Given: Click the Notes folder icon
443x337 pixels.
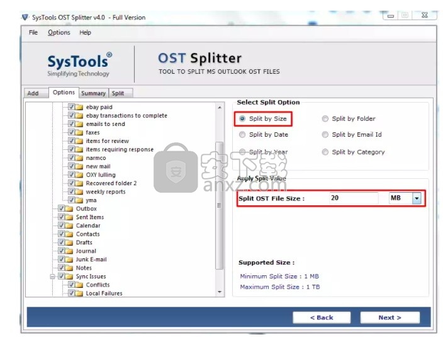Looking at the screenshot, I should 69,268.
